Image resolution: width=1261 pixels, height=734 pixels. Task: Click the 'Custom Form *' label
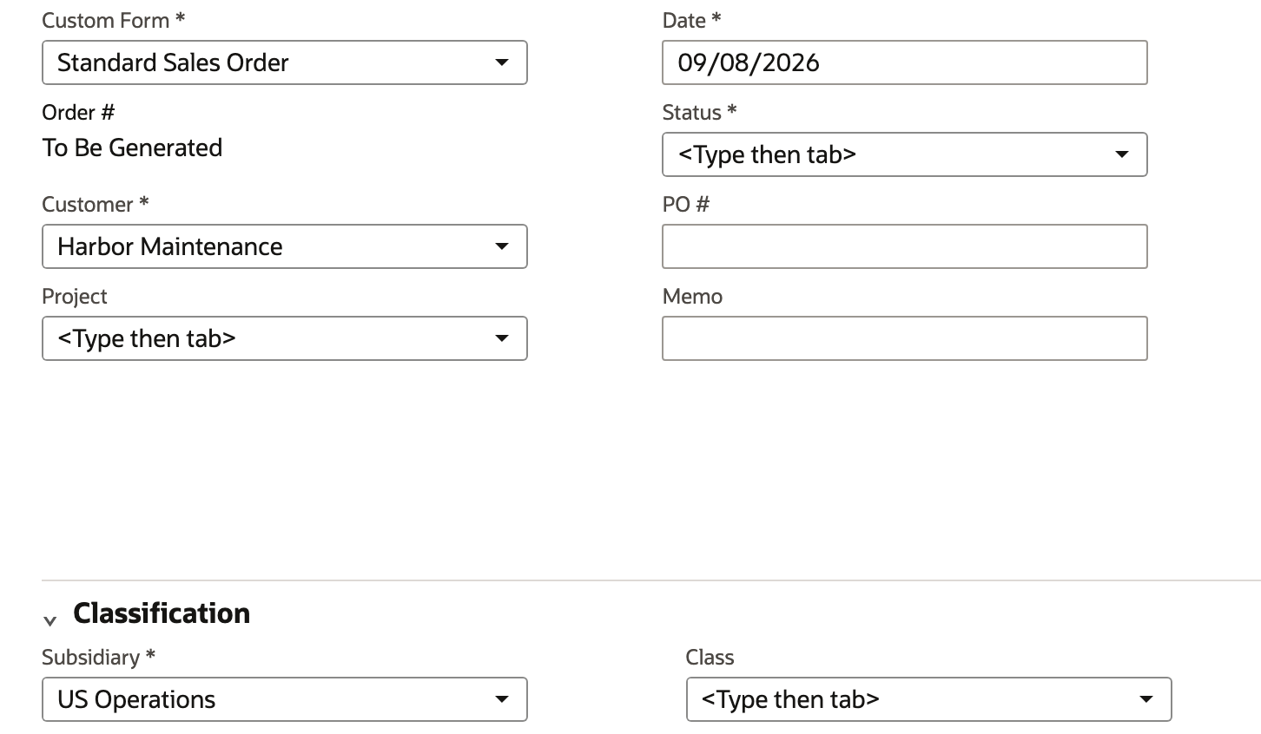pos(113,21)
